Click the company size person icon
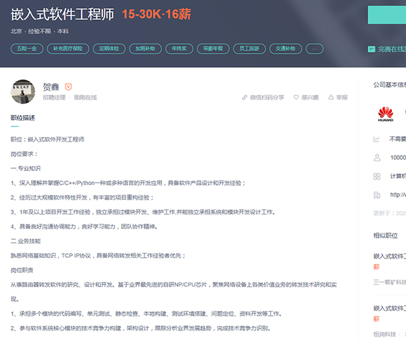 [x=377, y=158]
